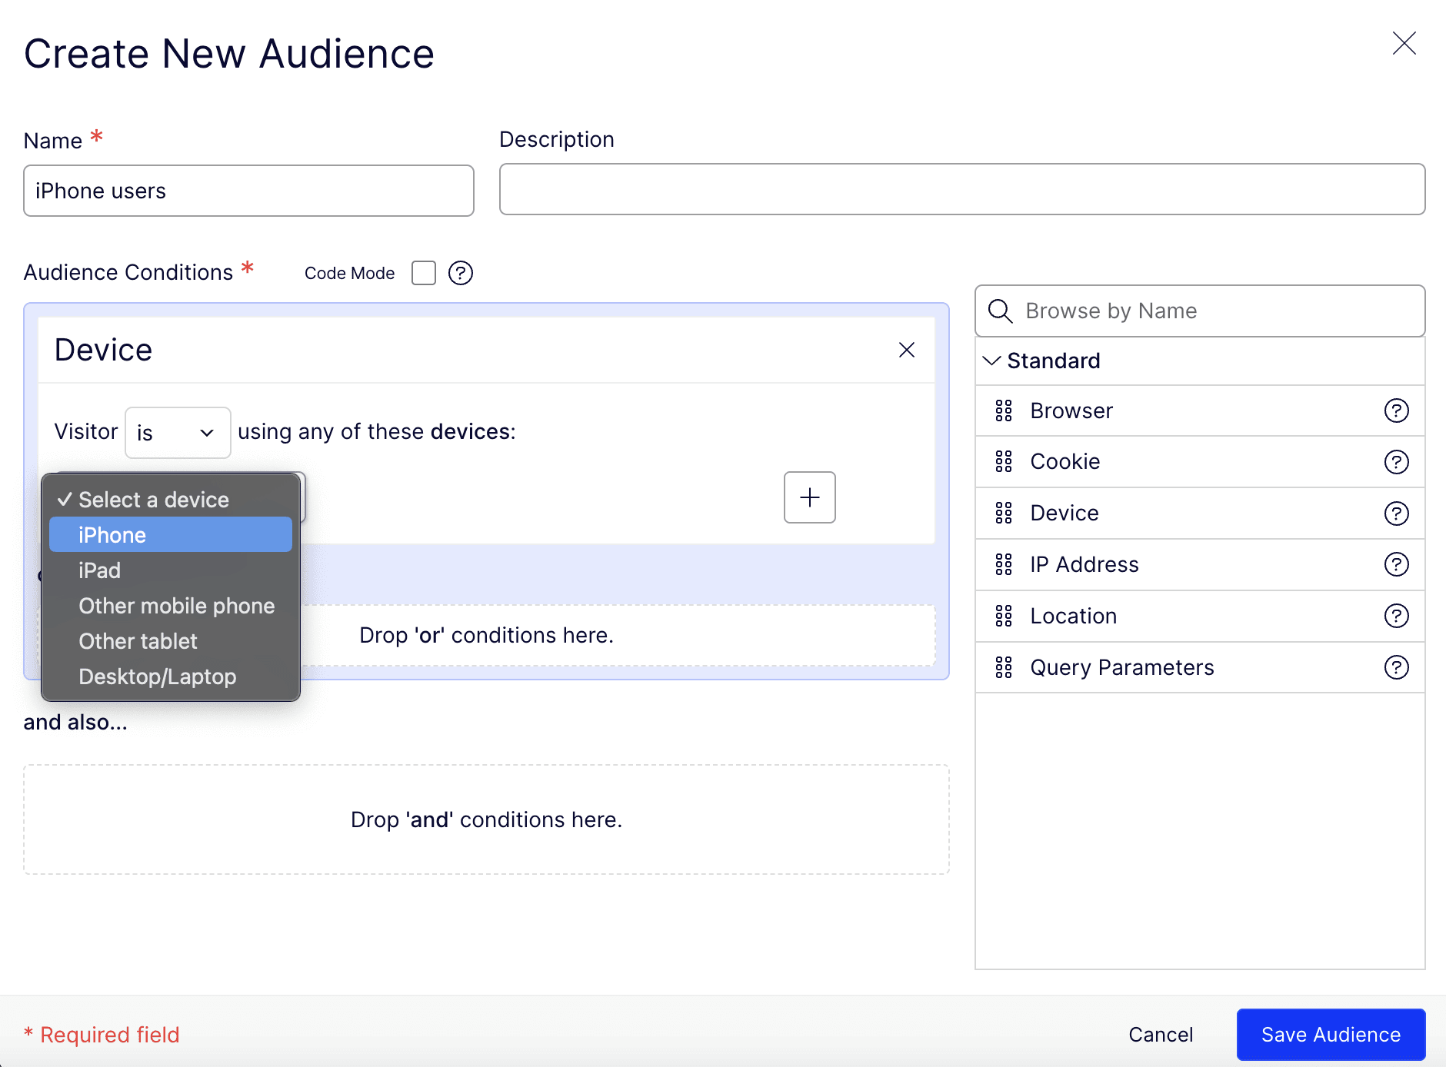The width and height of the screenshot is (1446, 1067).
Task: Click into the Description text field
Action: click(x=961, y=189)
